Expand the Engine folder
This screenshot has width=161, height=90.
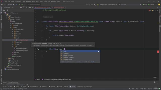[x=5, y=67]
